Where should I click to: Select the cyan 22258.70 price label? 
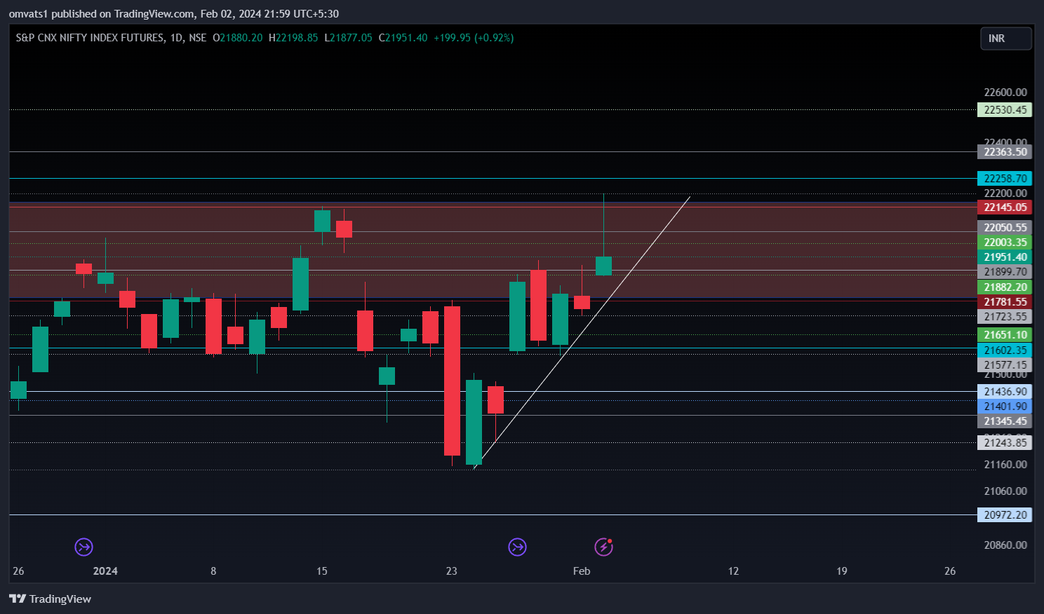pyautogui.click(x=1005, y=179)
